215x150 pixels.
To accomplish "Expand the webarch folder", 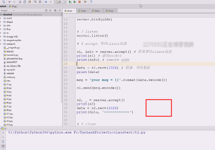I will (1, 44).
